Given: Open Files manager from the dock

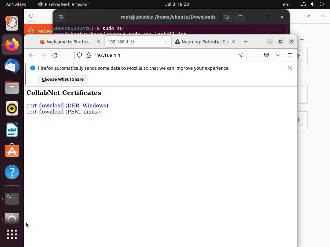Looking at the screenshot, I should coord(12,87).
